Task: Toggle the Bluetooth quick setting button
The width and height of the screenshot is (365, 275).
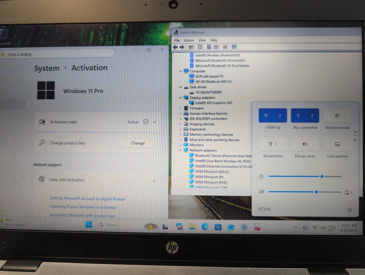Action: click(x=298, y=116)
